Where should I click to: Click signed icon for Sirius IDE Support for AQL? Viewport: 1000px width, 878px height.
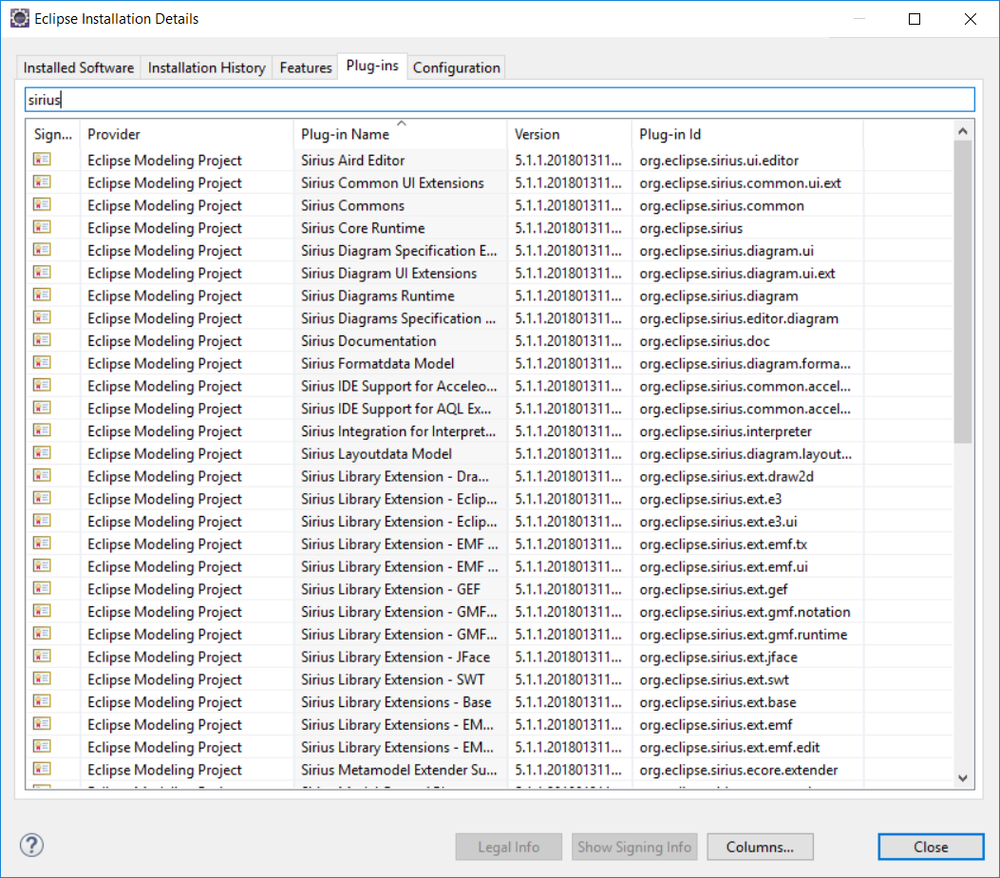(x=42, y=408)
